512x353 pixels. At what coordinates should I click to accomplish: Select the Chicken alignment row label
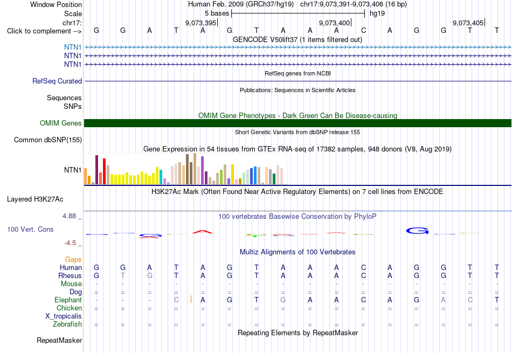point(69,308)
